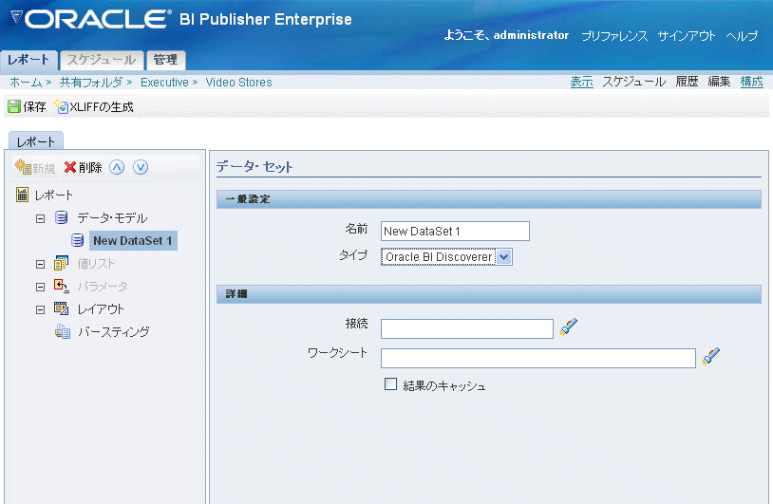
Task: Select the レポート sub-tab above the tree
Action: (x=35, y=141)
